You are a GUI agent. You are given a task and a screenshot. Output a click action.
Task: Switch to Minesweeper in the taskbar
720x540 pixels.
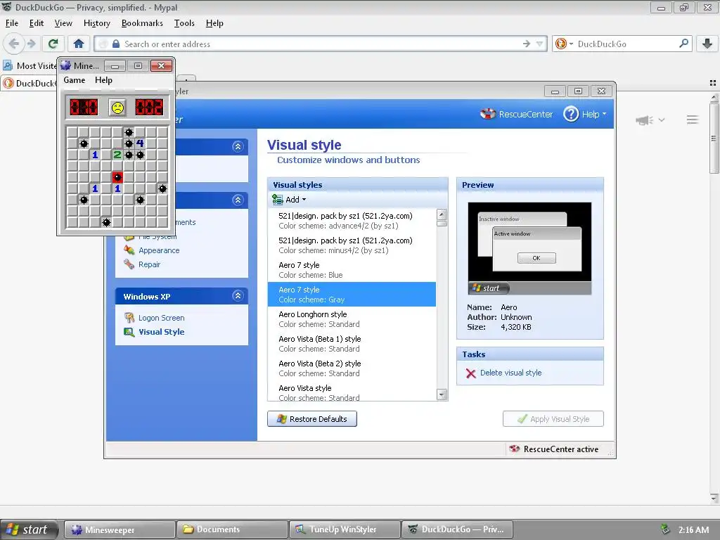[x=120, y=529]
